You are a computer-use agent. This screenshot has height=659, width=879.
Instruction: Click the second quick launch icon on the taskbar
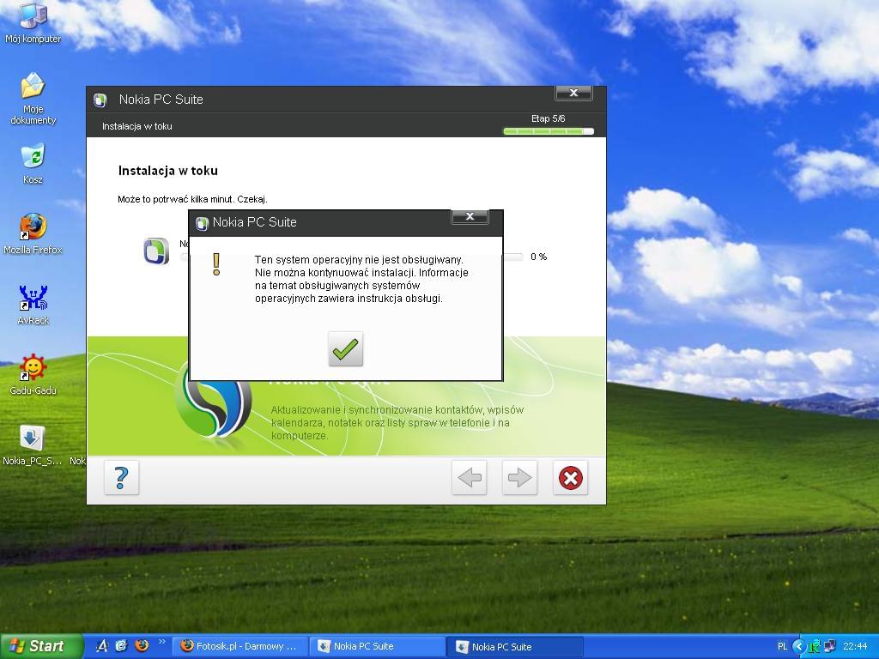point(122,645)
